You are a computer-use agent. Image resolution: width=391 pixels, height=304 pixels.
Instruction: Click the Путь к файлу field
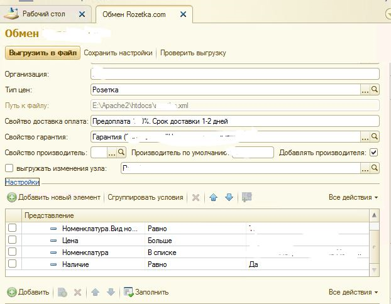pyautogui.click(x=235, y=106)
